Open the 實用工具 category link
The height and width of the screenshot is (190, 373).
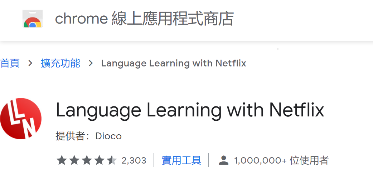(181, 160)
